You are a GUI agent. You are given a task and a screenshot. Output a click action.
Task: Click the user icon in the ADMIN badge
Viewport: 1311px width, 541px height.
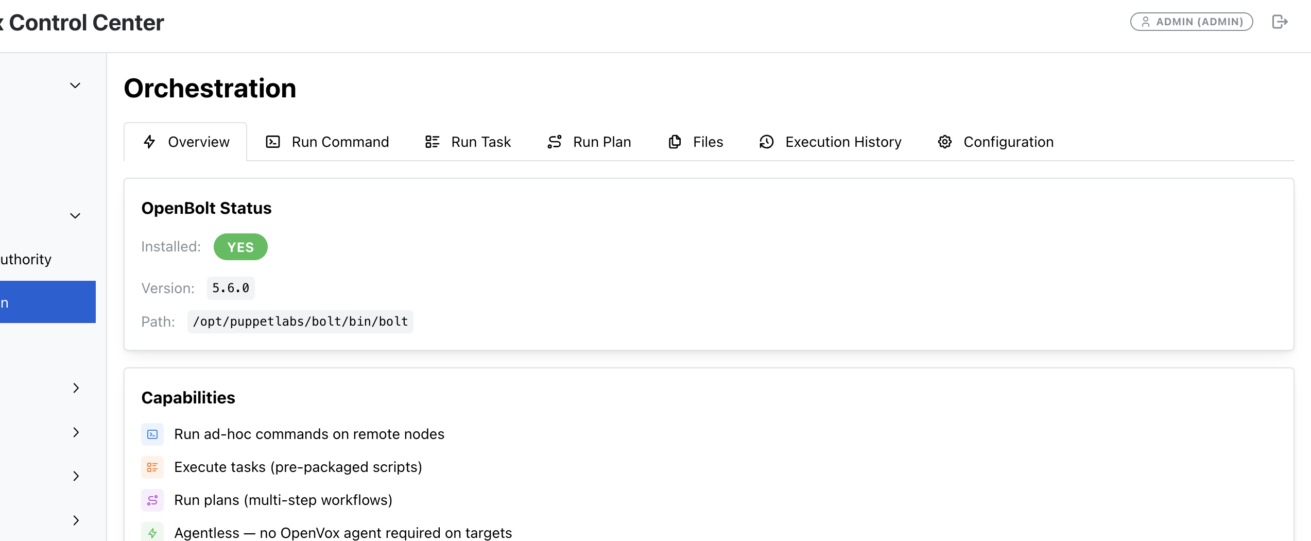point(1146,22)
